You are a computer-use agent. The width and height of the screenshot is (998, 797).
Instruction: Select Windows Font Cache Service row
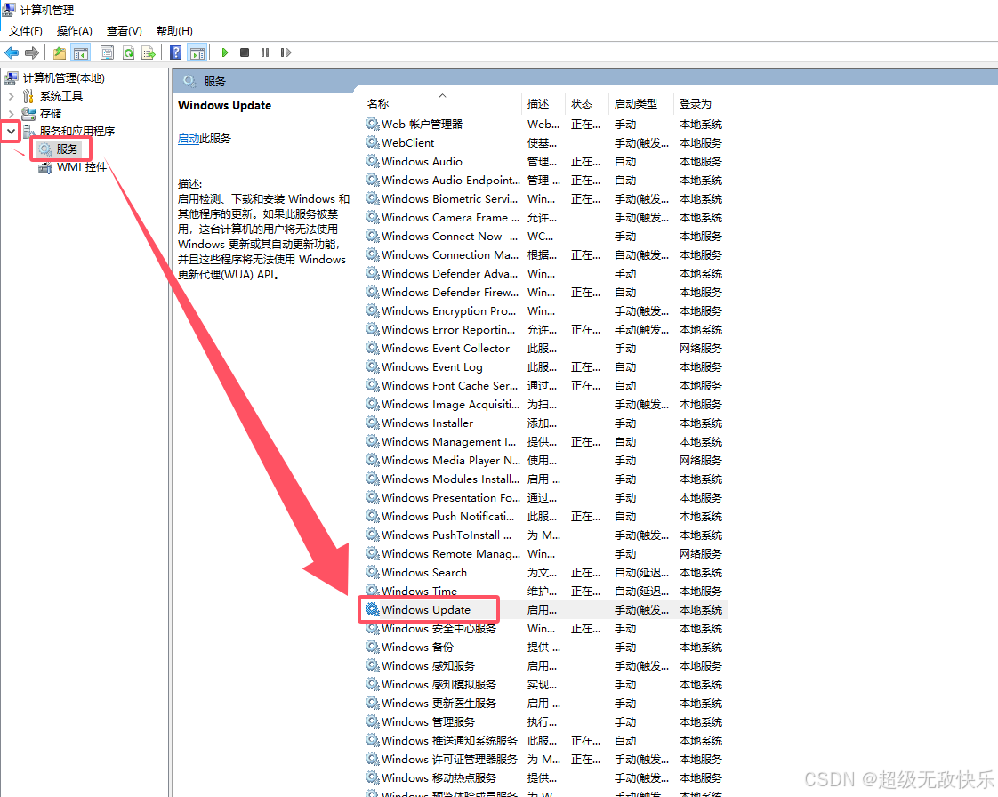(546, 385)
